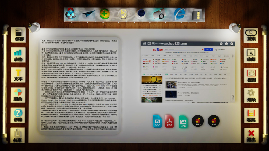Open the 搜索 search tool
269x151 pixels.
[251, 35]
